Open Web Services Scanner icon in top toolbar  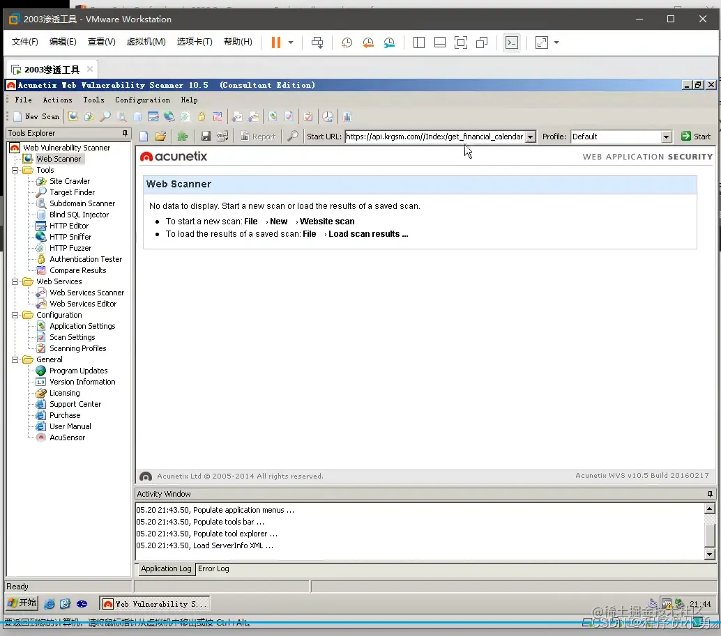(237, 116)
